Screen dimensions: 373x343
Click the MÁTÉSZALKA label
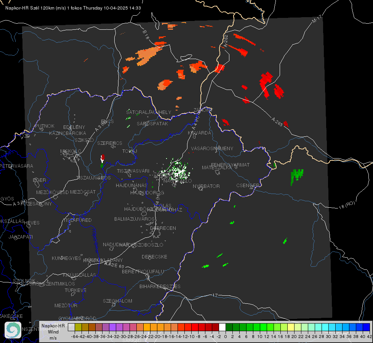click(217, 168)
